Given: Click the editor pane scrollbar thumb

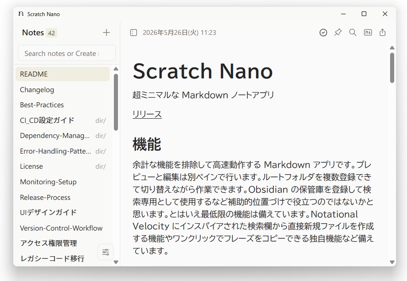Looking at the screenshot, I should (x=392, y=68).
